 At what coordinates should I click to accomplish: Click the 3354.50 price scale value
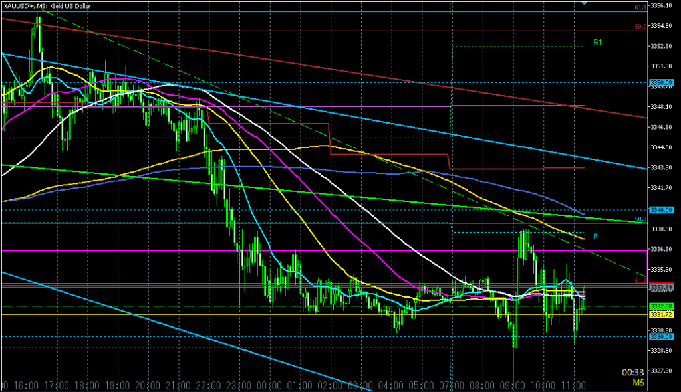[x=661, y=26]
